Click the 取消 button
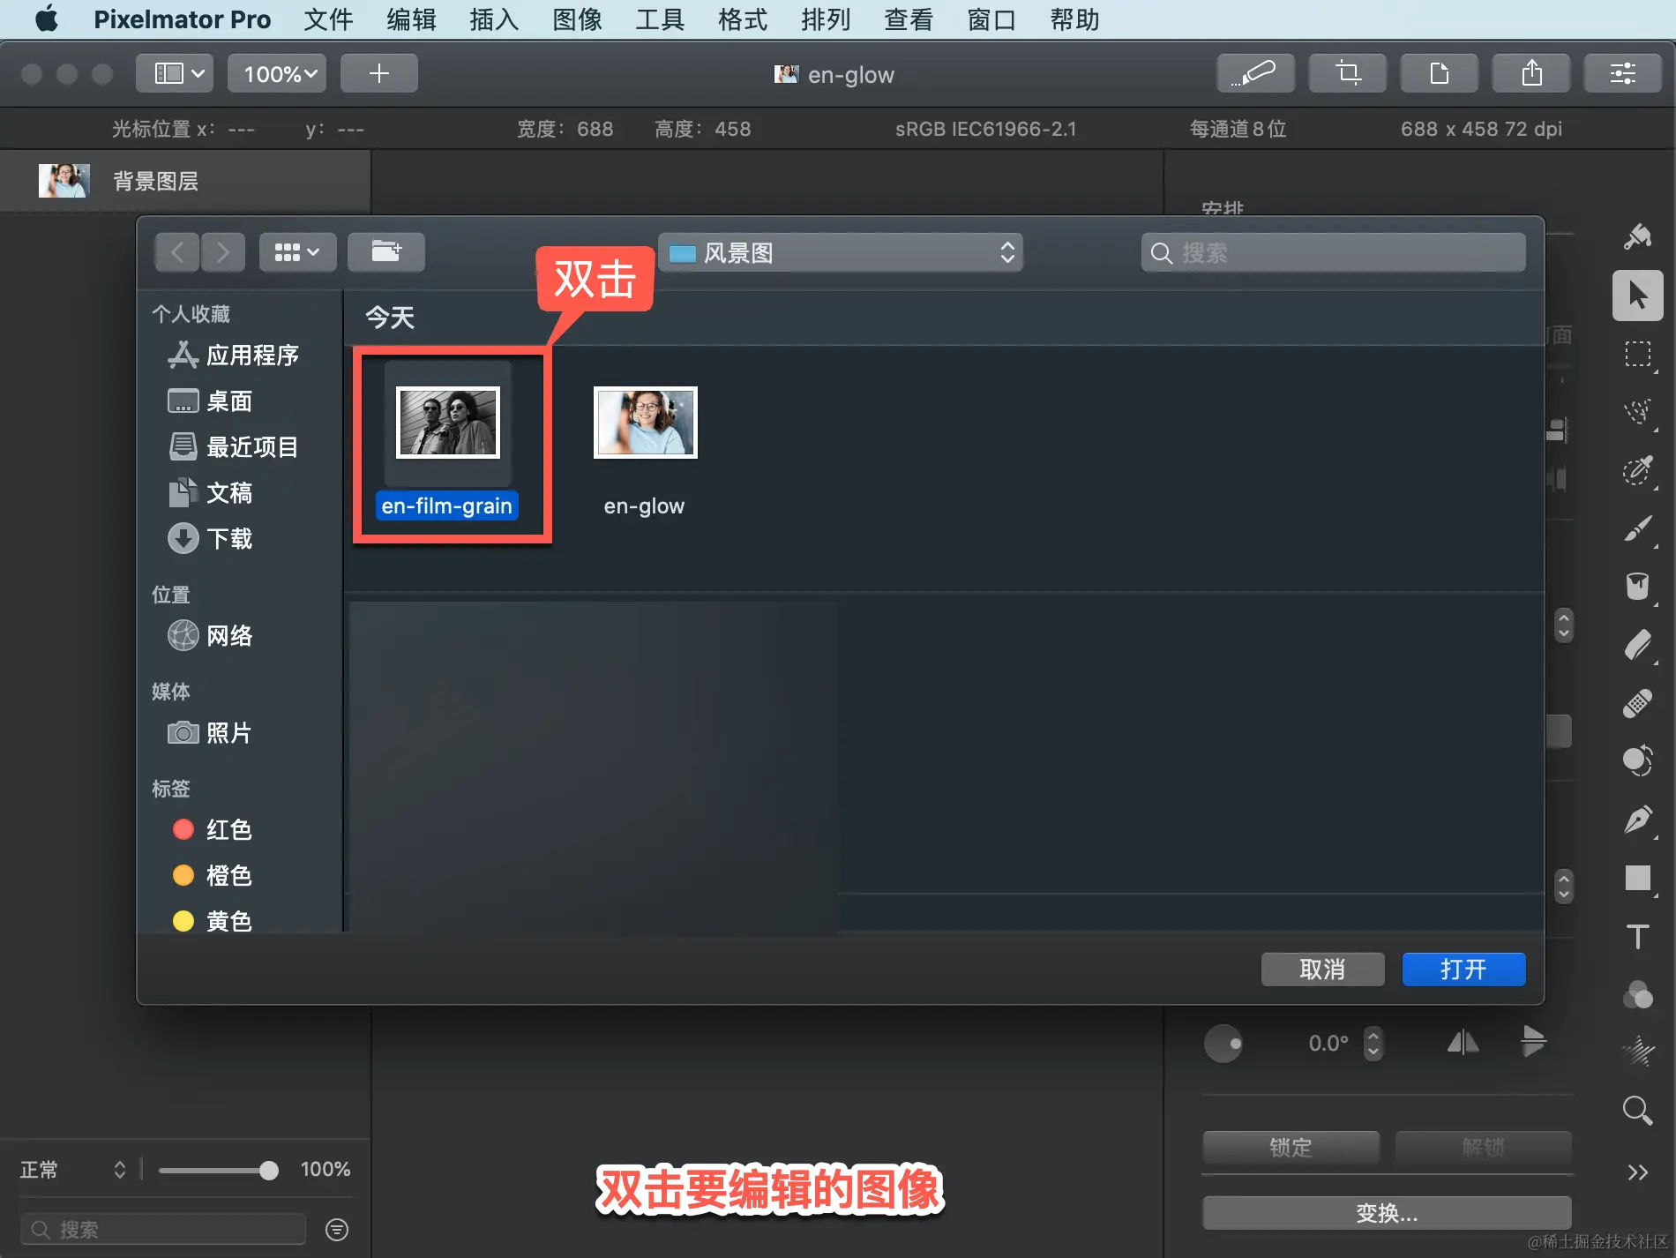1676x1258 pixels. pyautogui.click(x=1322, y=970)
